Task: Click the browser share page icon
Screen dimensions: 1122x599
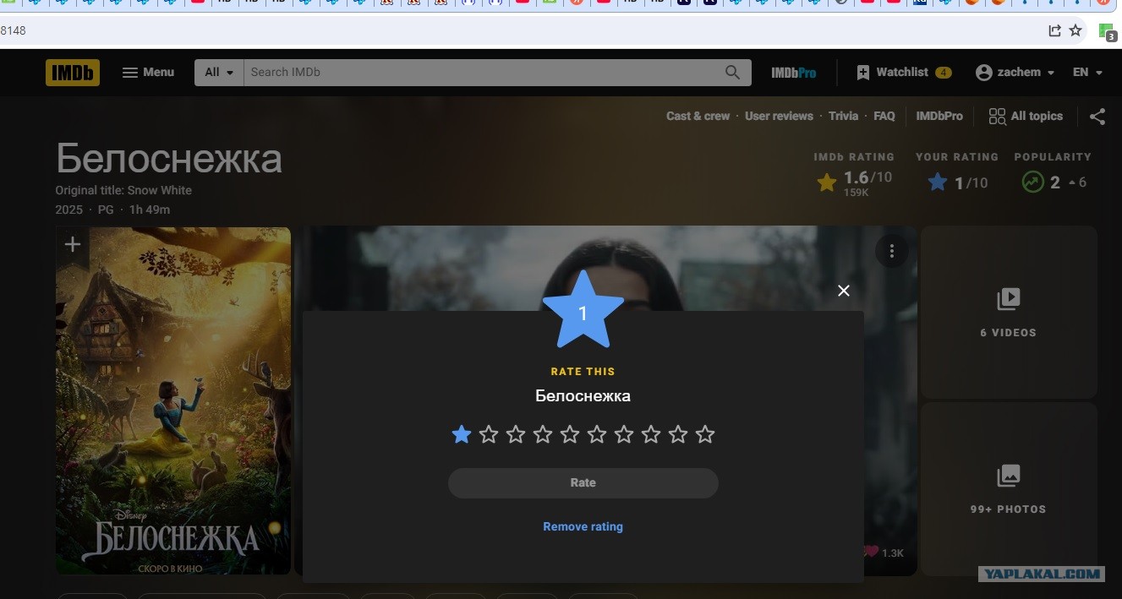Action: 1054,30
